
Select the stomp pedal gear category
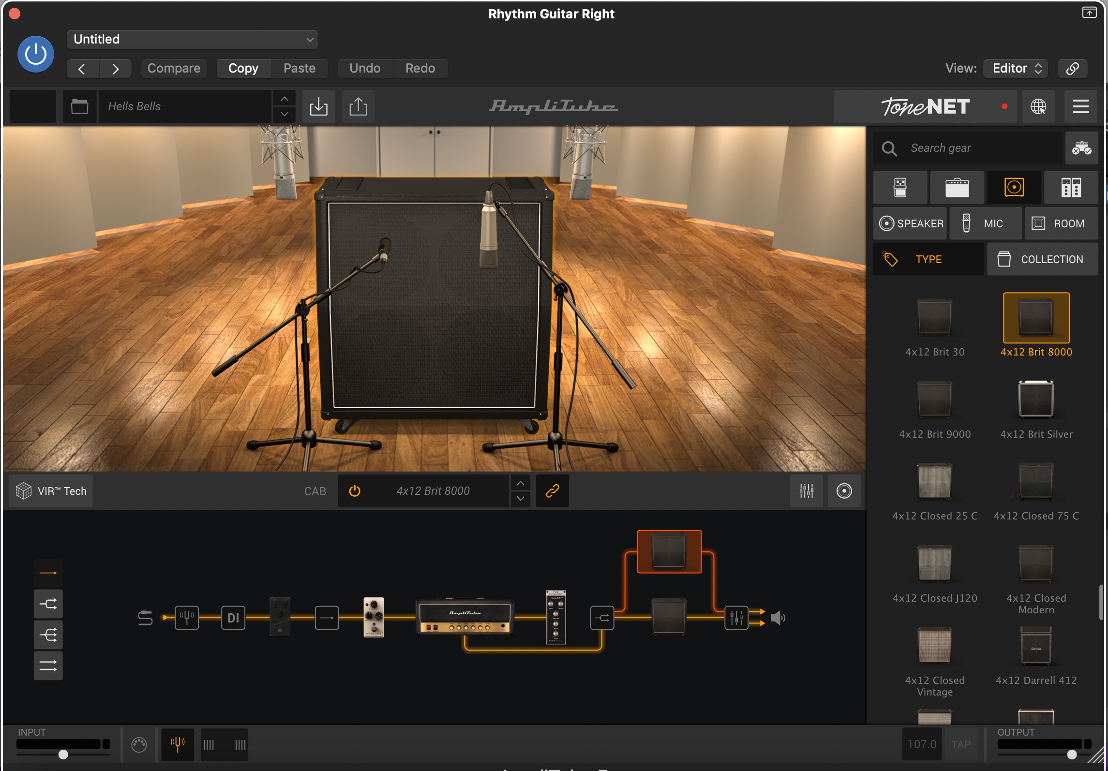point(900,187)
